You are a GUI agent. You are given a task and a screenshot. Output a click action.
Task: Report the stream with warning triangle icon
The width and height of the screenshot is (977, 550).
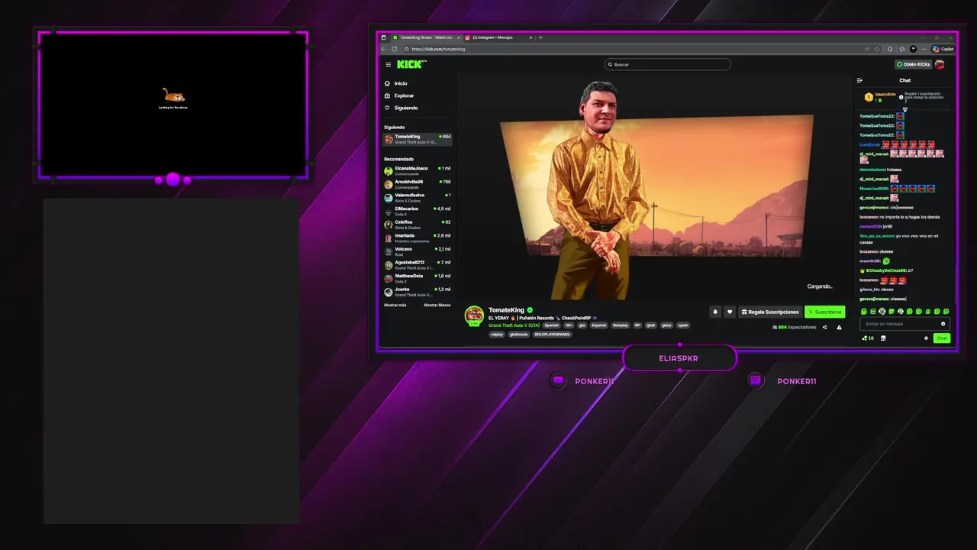(839, 327)
